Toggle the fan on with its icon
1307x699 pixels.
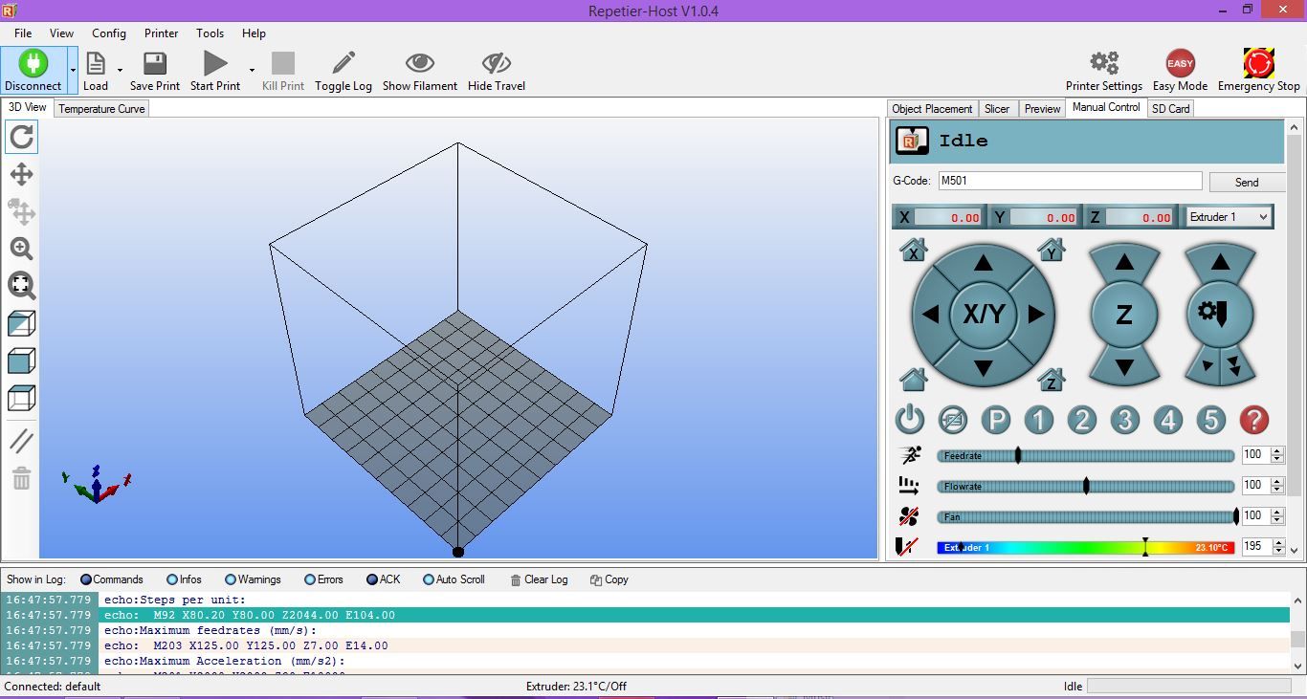click(x=909, y=515)
